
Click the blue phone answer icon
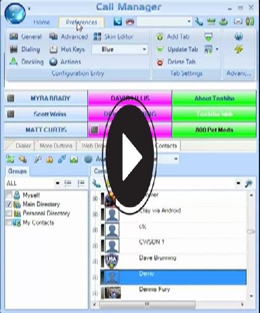[117, 21]
